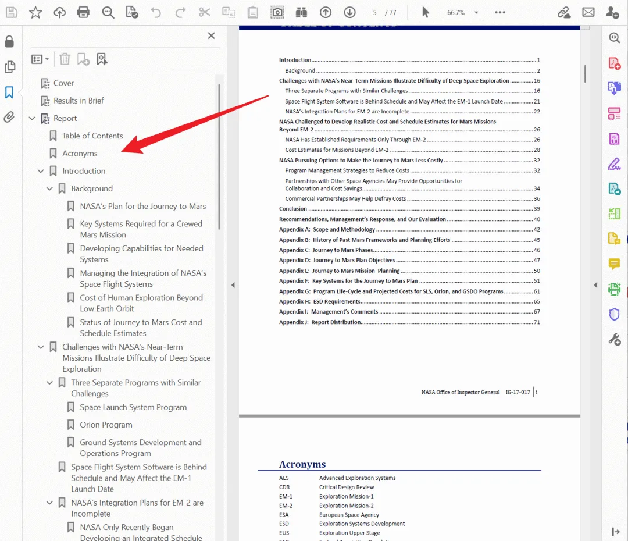Viewport: 628px width, 541px height.
Task: Select the Cover bookmark
Action: pos(64,83)
